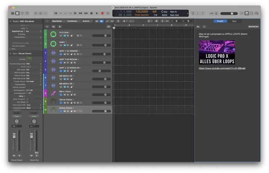Open the Quantisierung dropdown

pyautogui.click(x=34, y=31)
